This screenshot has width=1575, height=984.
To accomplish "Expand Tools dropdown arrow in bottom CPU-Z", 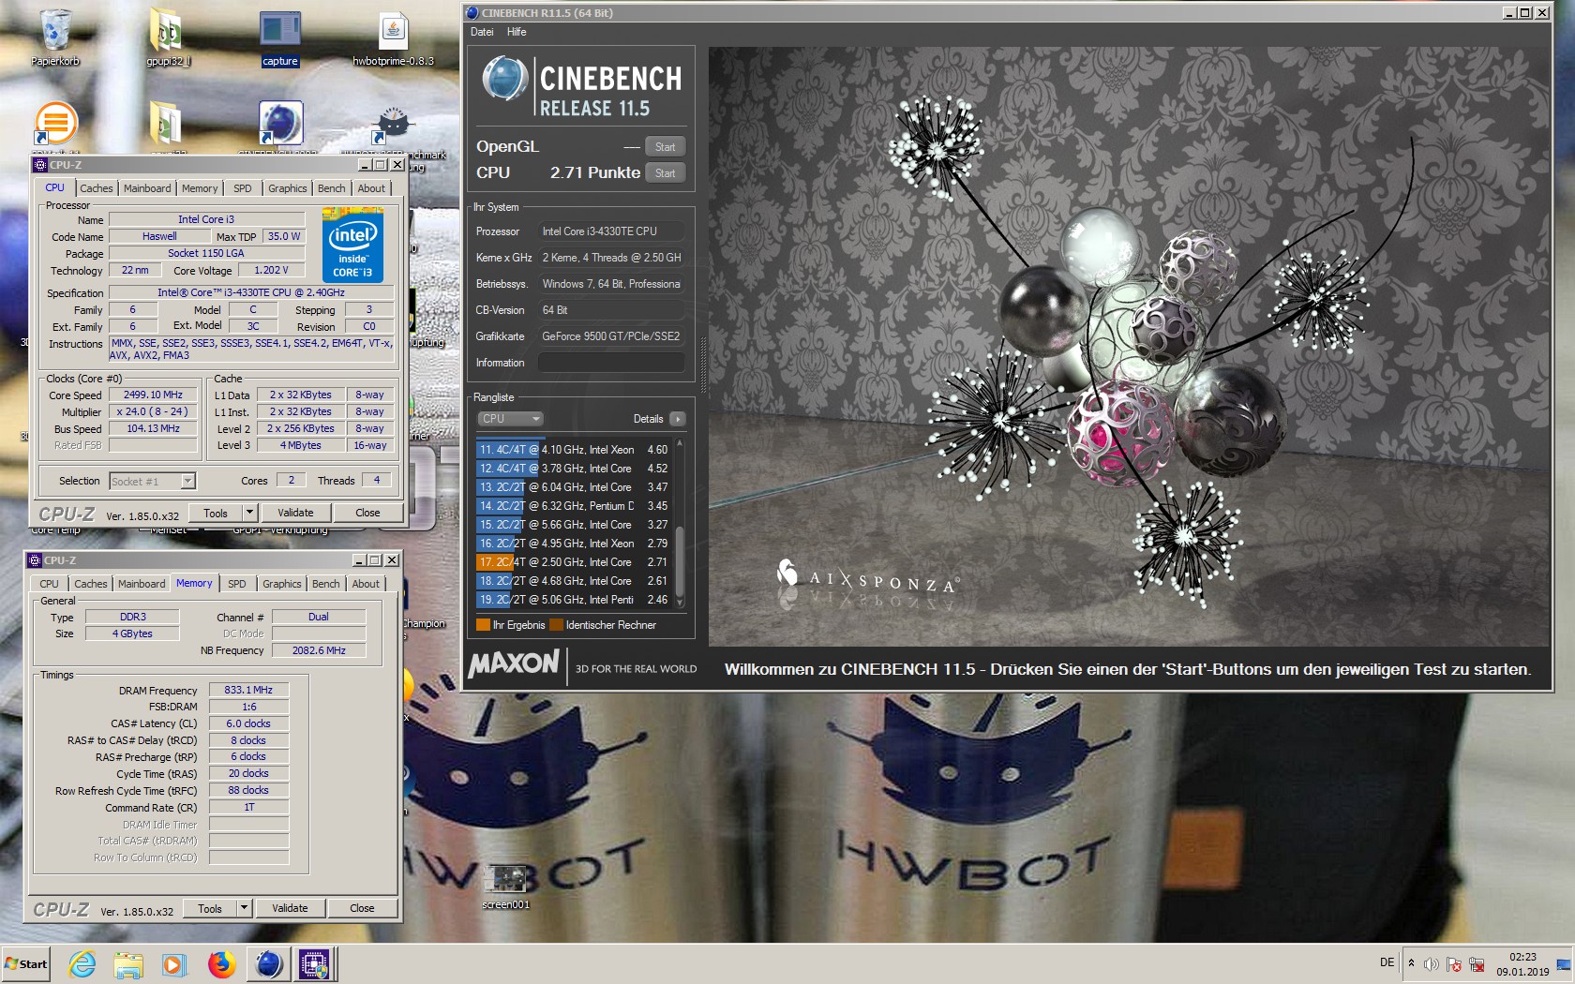I will 244,908.
